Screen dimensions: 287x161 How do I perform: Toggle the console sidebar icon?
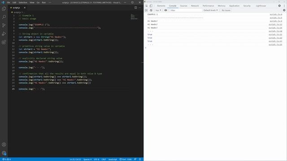(146, 10)
